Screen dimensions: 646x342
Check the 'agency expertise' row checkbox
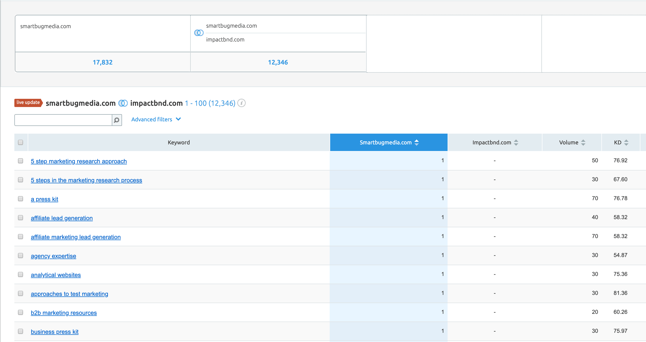coord(21,255)
